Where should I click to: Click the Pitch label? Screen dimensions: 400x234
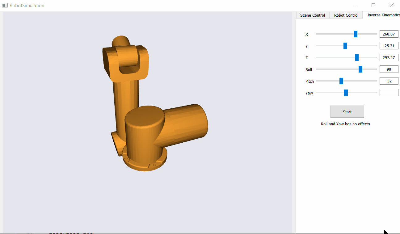click(309, 81)
